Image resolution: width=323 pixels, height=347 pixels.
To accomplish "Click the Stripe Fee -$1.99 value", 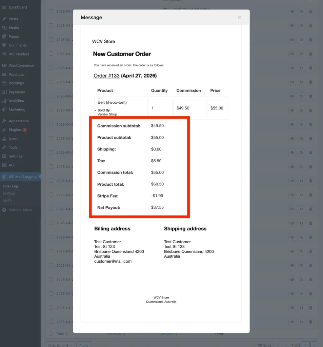I will (157, 196).
